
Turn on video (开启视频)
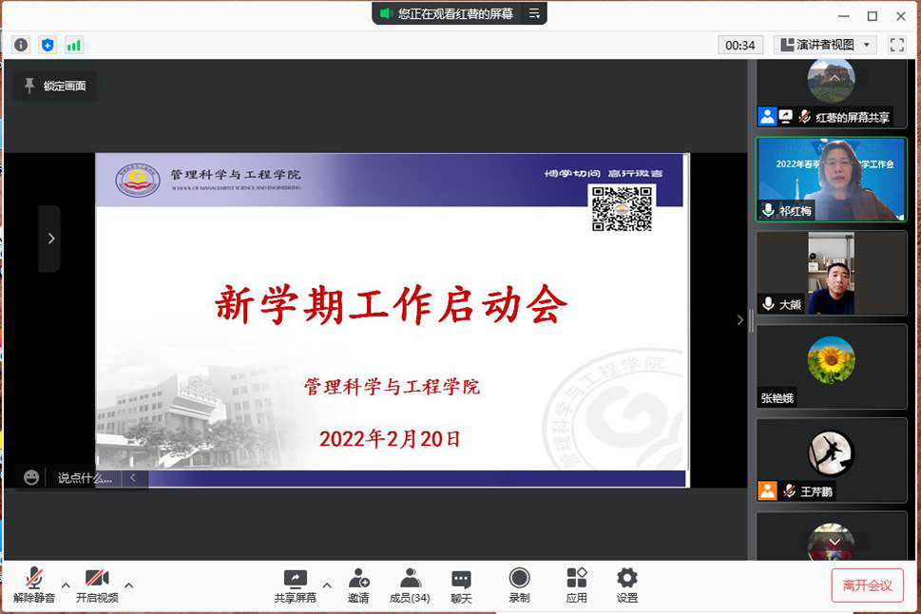[97, 585]
